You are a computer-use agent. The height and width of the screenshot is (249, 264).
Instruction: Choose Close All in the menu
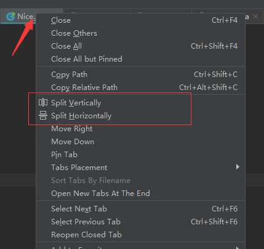click(x=141, y=46)
